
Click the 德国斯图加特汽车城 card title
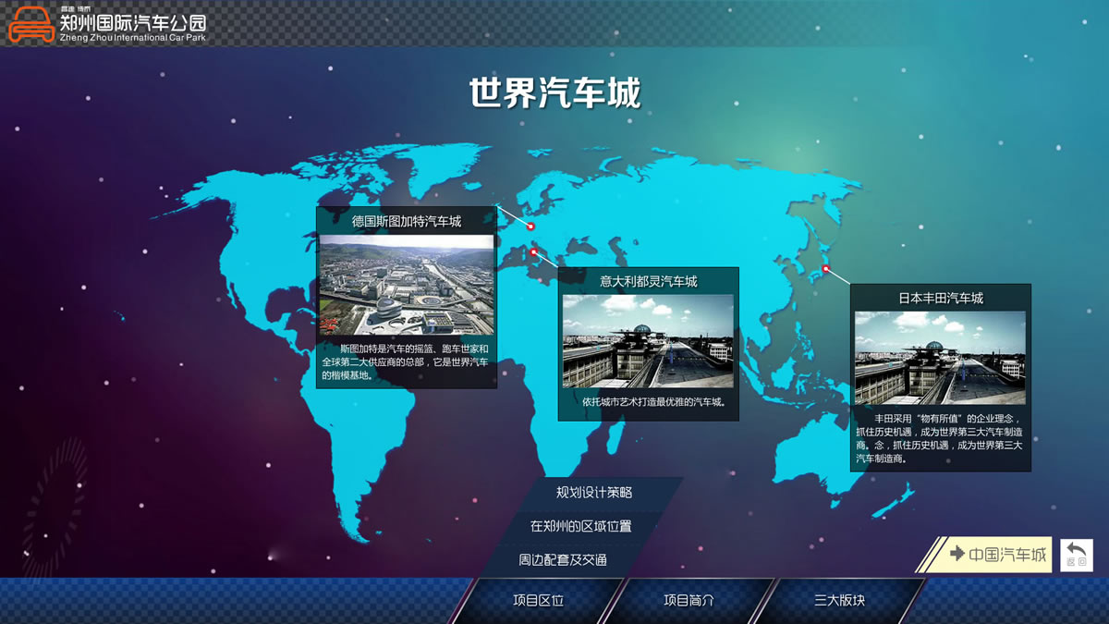[x=407, y=221]
